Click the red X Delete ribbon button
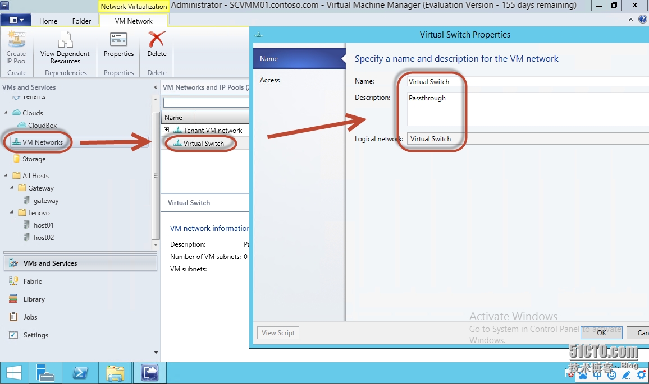 pyautogui.click(x=157, y=44)
